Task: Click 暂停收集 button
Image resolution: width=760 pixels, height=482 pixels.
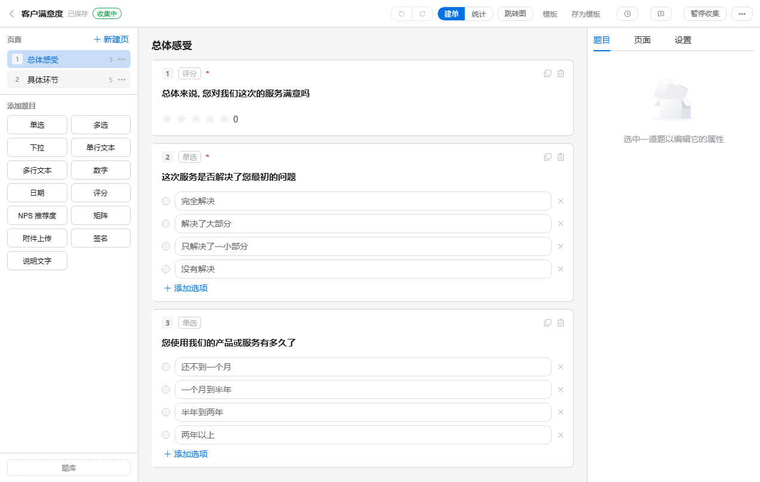Action: 705,14
